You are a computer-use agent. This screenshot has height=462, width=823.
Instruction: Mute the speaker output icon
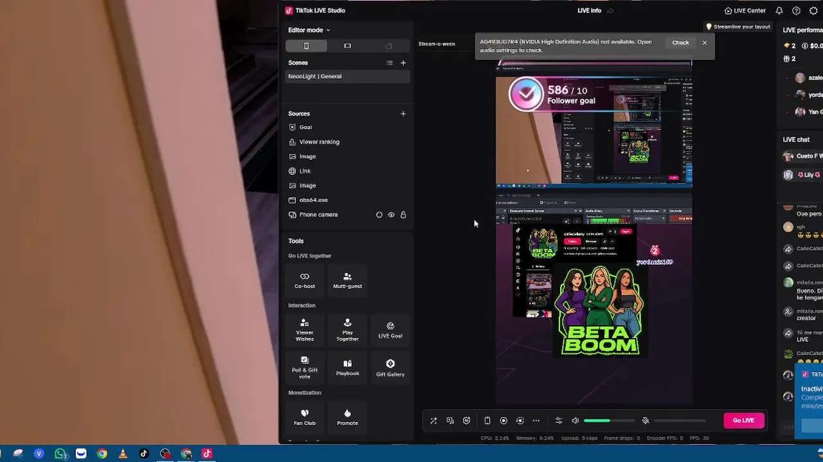[x=575, y=421]
